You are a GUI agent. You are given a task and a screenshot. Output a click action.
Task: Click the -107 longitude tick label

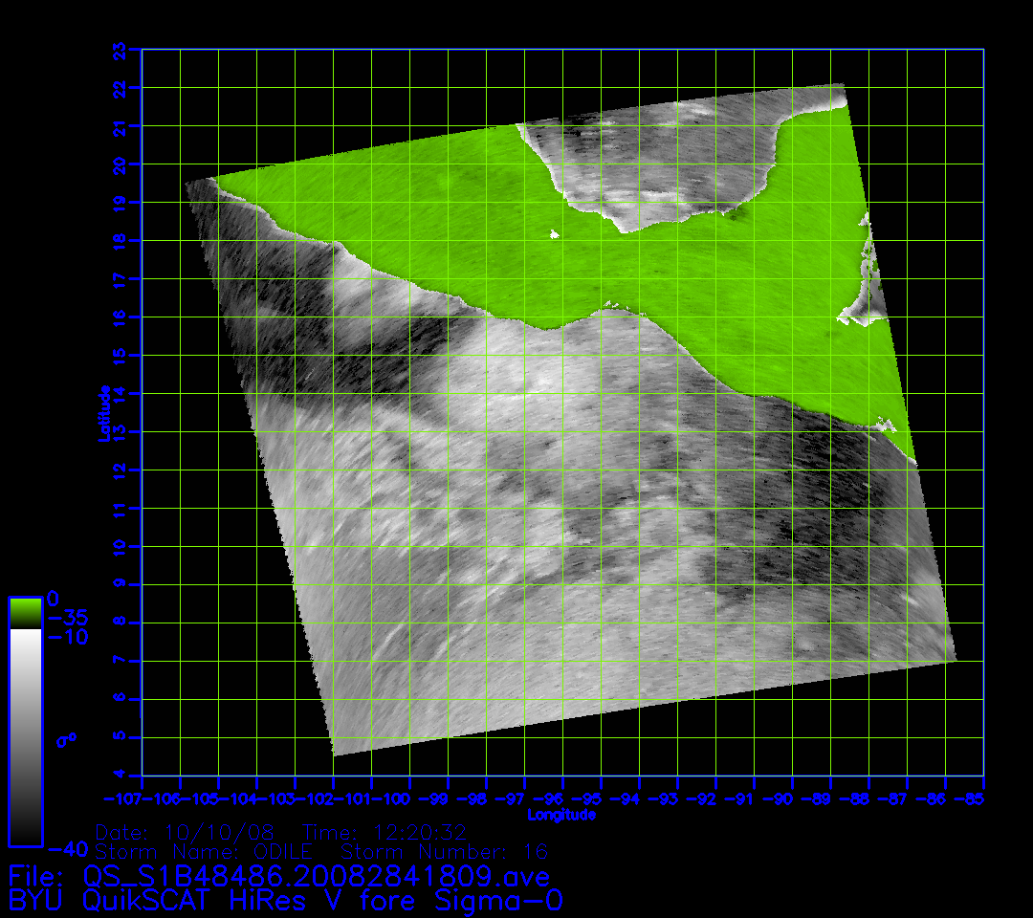pos(124,798)
